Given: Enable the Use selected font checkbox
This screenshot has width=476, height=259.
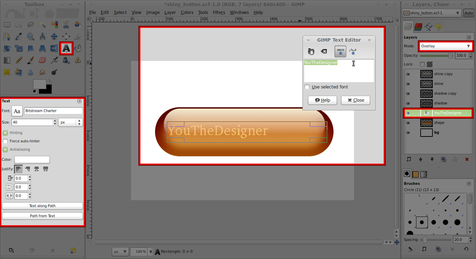Looking at the screenshot, I should tap(307, 87).
